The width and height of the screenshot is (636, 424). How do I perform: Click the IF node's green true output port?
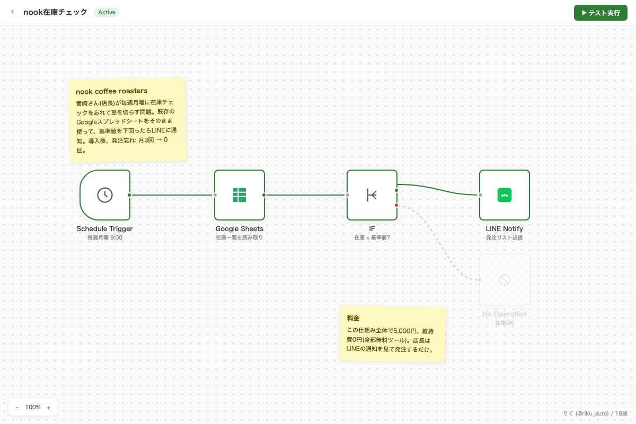(396, 190)
